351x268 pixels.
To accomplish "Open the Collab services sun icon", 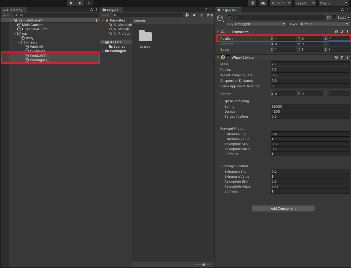I will coord(252,3).
